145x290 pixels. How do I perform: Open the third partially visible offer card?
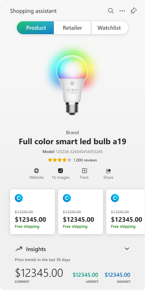coord(125,212)
